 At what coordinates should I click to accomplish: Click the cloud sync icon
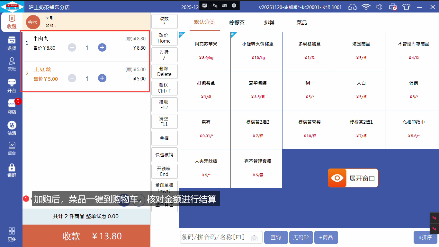[x=353, y=7]
